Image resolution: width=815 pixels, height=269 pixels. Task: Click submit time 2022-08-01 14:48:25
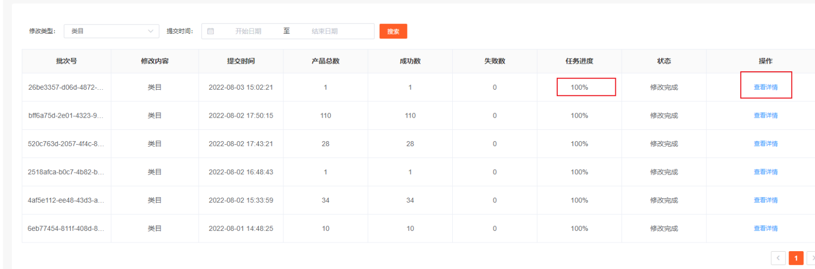pos(241,228)
